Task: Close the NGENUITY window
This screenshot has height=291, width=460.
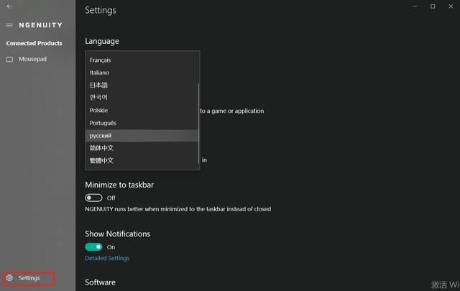Action: click(451, 6)
